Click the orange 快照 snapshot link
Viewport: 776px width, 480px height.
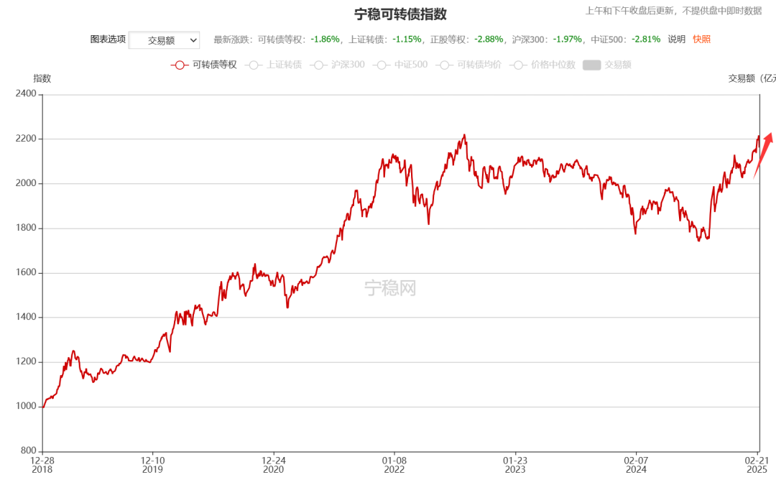(701, 39)
